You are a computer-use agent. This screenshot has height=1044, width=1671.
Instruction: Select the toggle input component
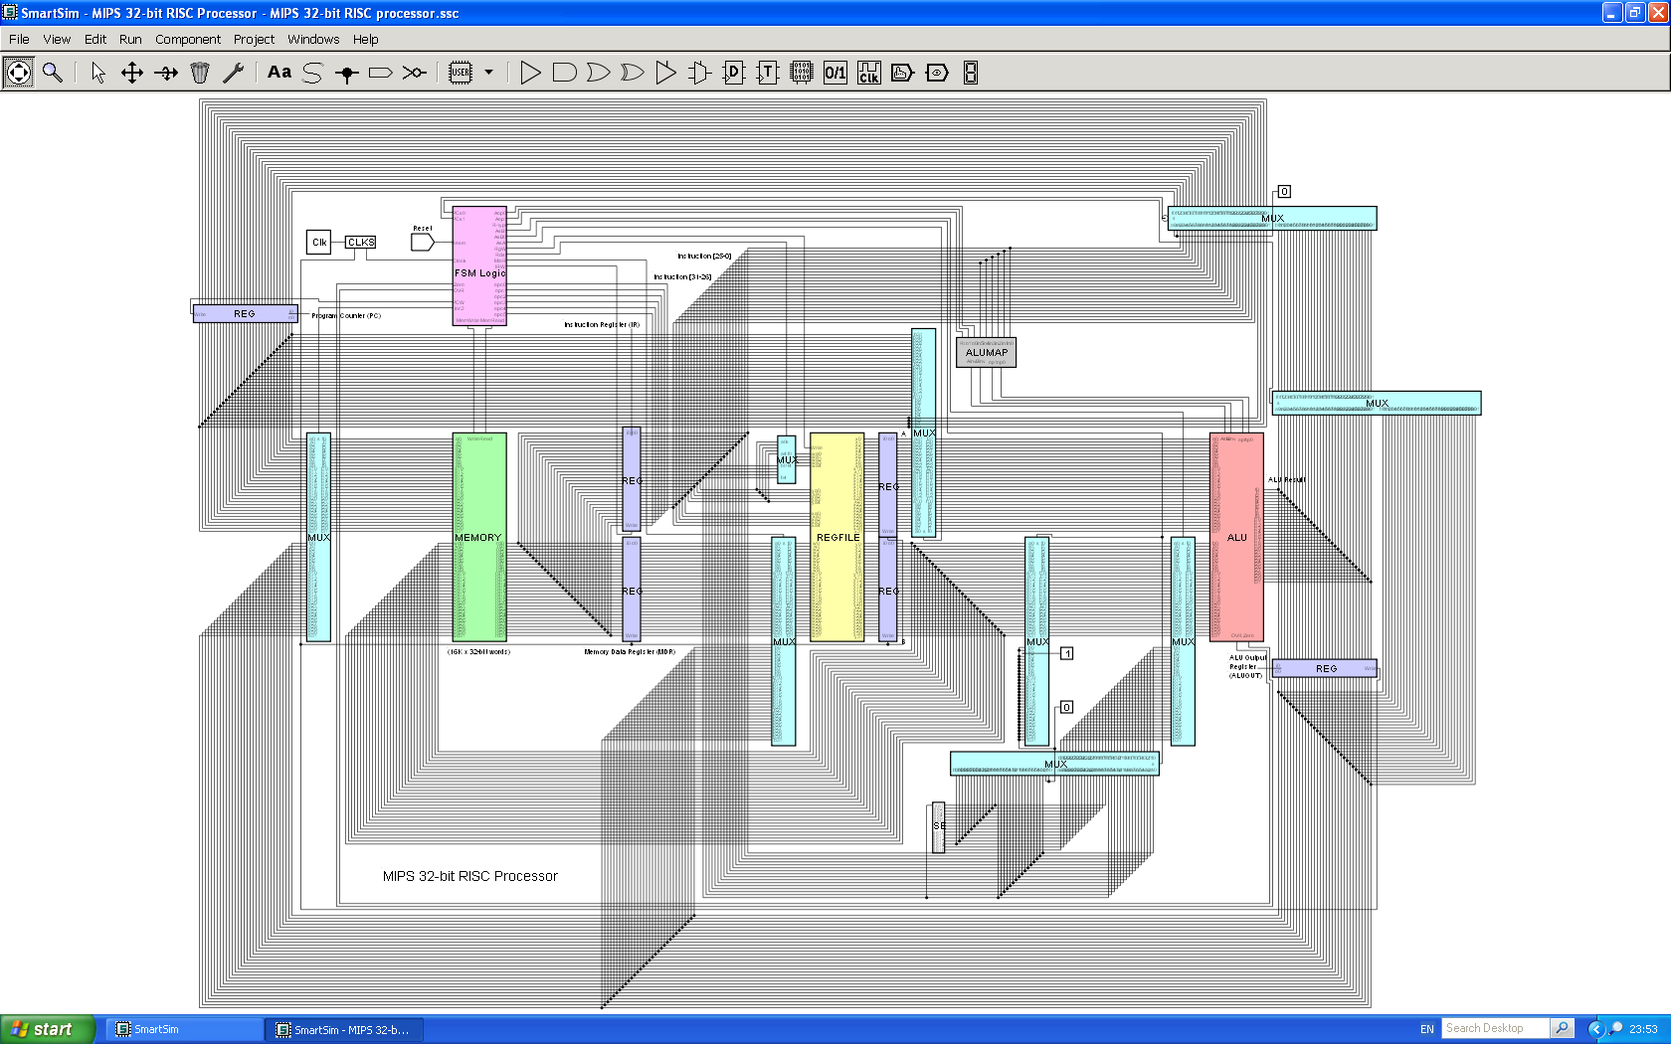tap(903, 73)
